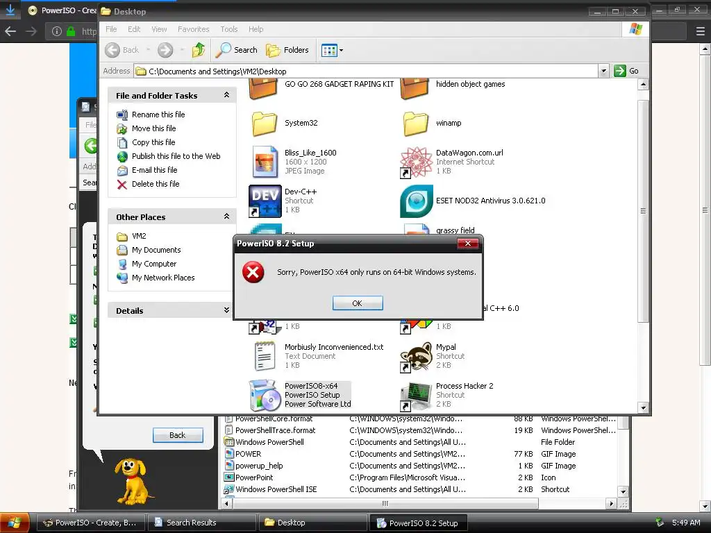The height and width of the screenshot is (533, 711).
Task: Open the Tools menu
Action: pos(229,29)
